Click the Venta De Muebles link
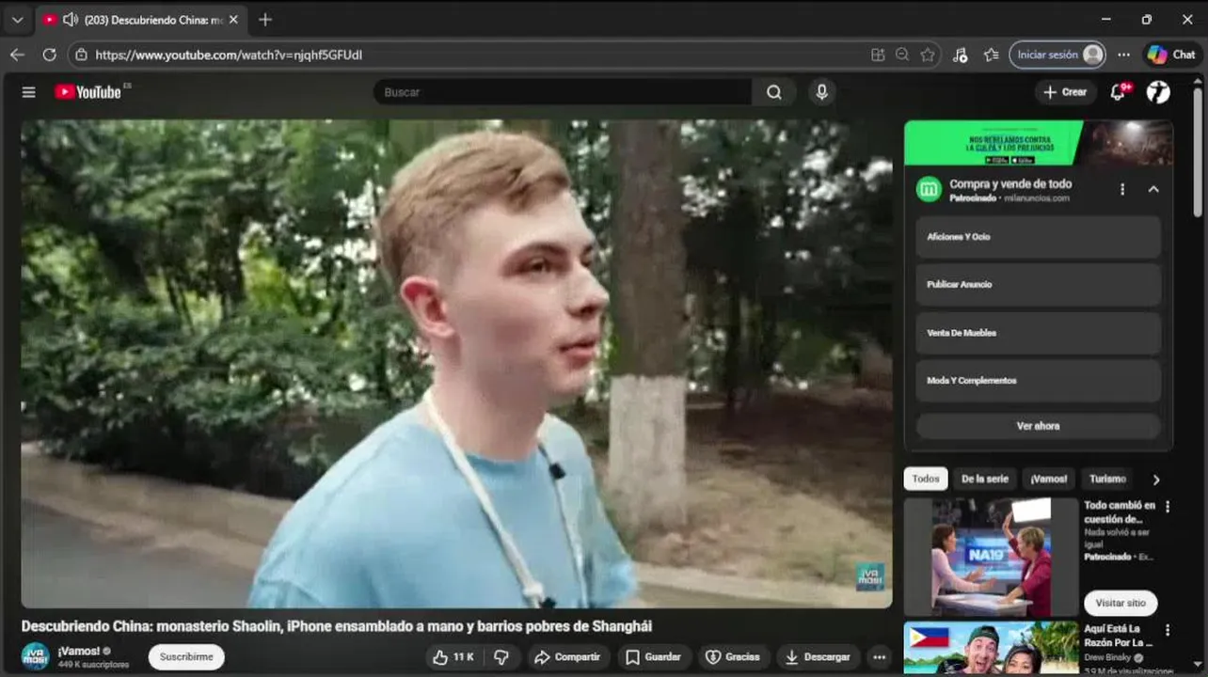The width and height of the screenshot is (1208, 677). (x=1038, y=333)
